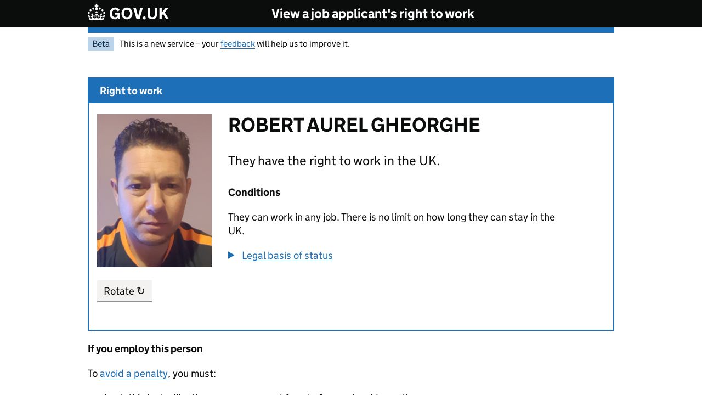Click the "If you employ this person" heading

tap(145, 349)
